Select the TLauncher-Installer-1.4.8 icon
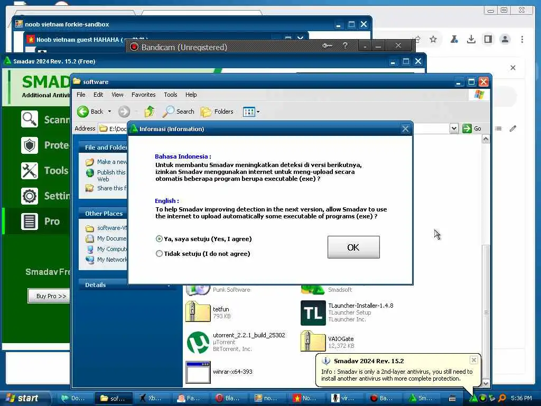This screenshot has width=541, height=406. 313,313
